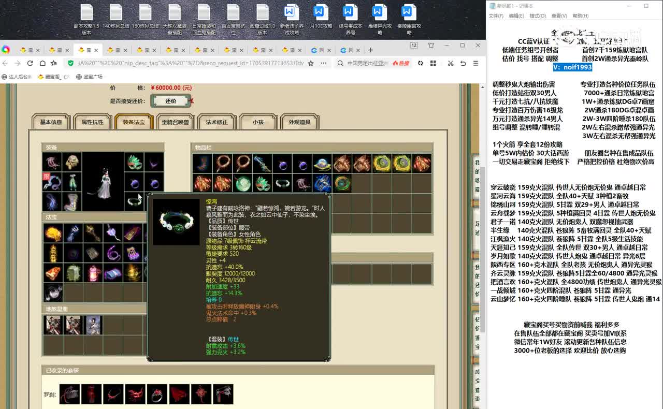Open the browser tab counter showing 12

(x=414, y=46)
